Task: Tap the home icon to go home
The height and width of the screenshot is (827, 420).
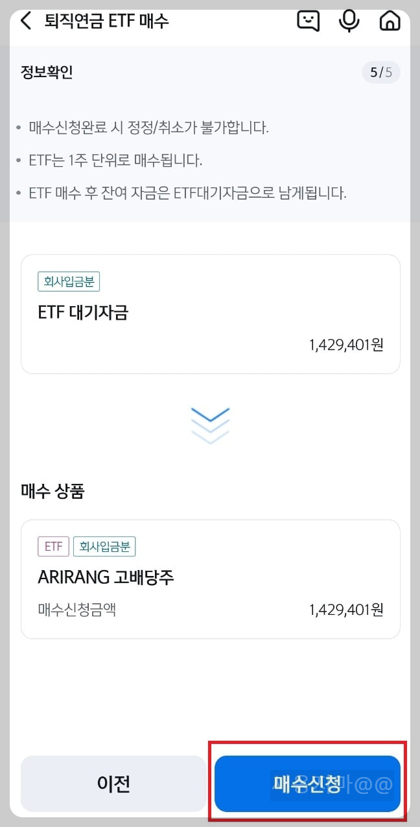Action: pos(390,20)
